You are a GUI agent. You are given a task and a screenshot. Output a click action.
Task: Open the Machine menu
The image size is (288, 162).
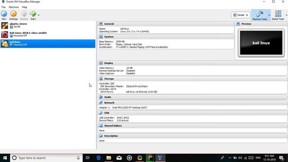[13, 7]
